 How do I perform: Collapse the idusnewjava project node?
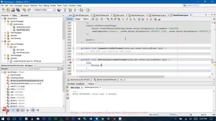(x=2, y=18)
